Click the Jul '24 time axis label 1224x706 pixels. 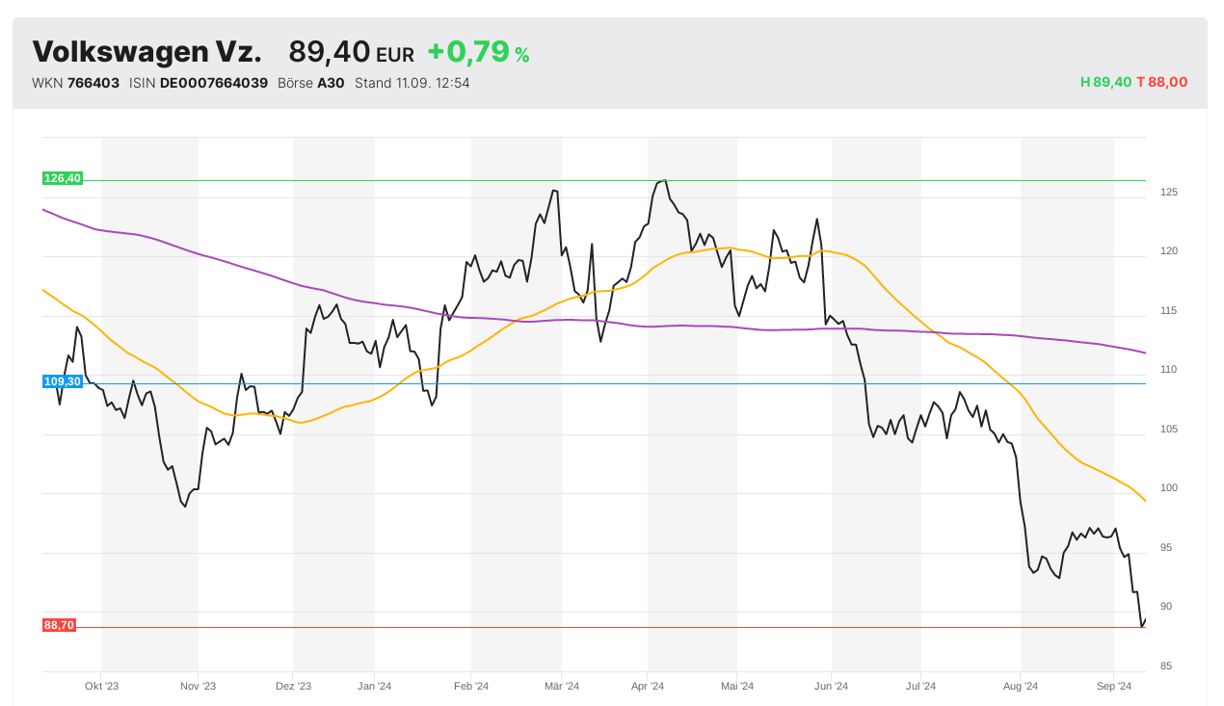[x=920, y=687]
